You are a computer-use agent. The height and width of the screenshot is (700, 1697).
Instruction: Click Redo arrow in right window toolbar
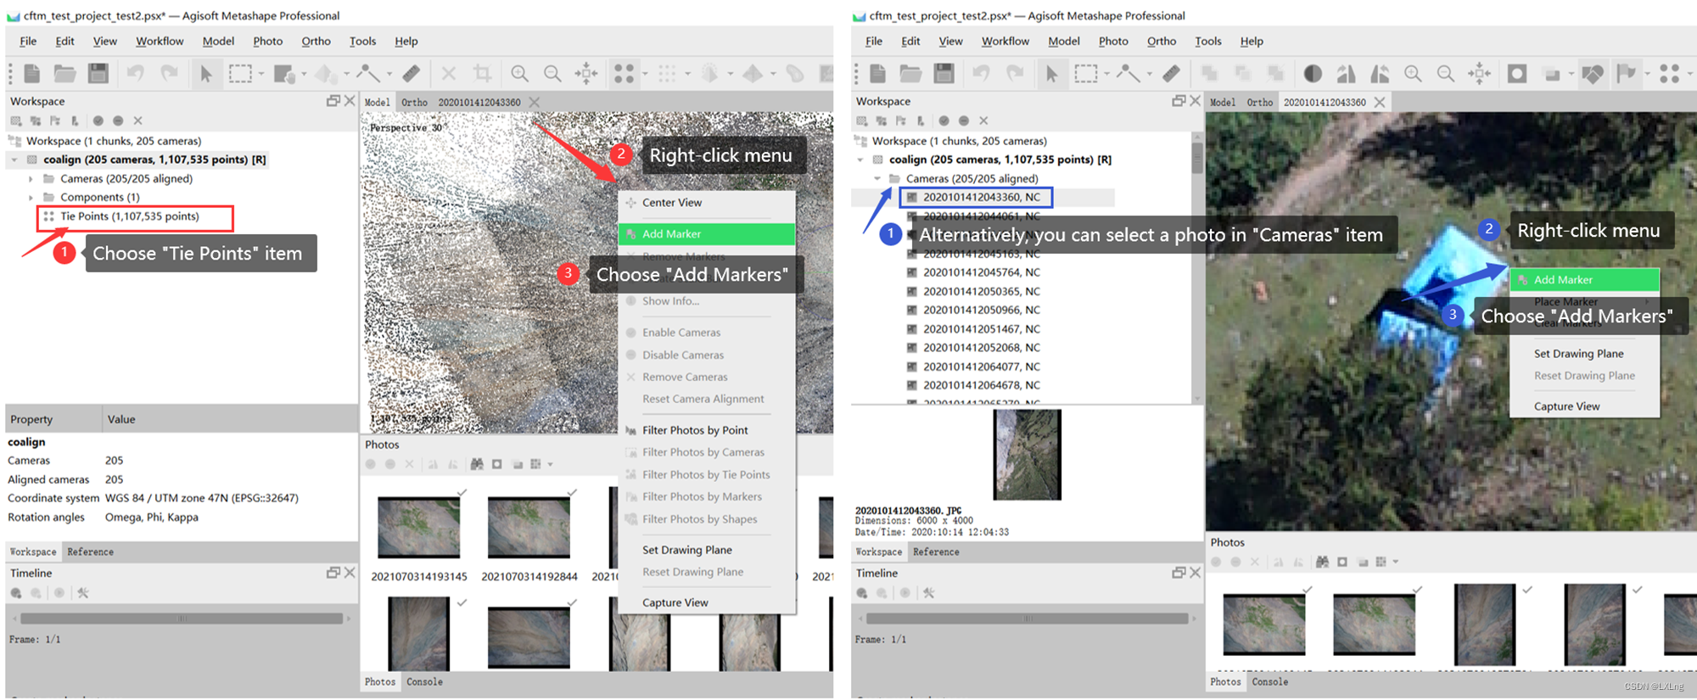pyautogui.click(x=1015, y=74)
